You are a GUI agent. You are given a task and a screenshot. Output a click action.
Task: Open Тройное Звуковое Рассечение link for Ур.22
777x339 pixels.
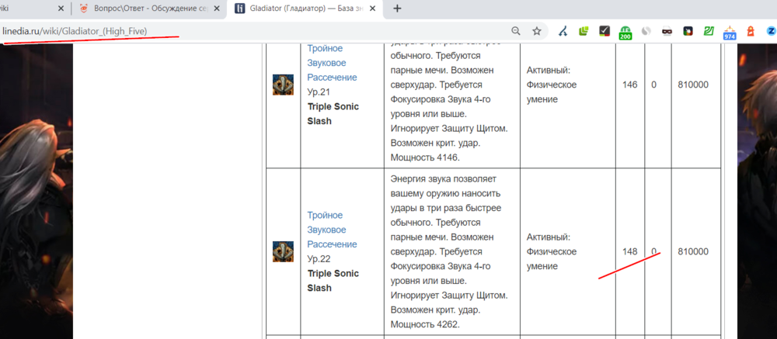coord(332,230)
